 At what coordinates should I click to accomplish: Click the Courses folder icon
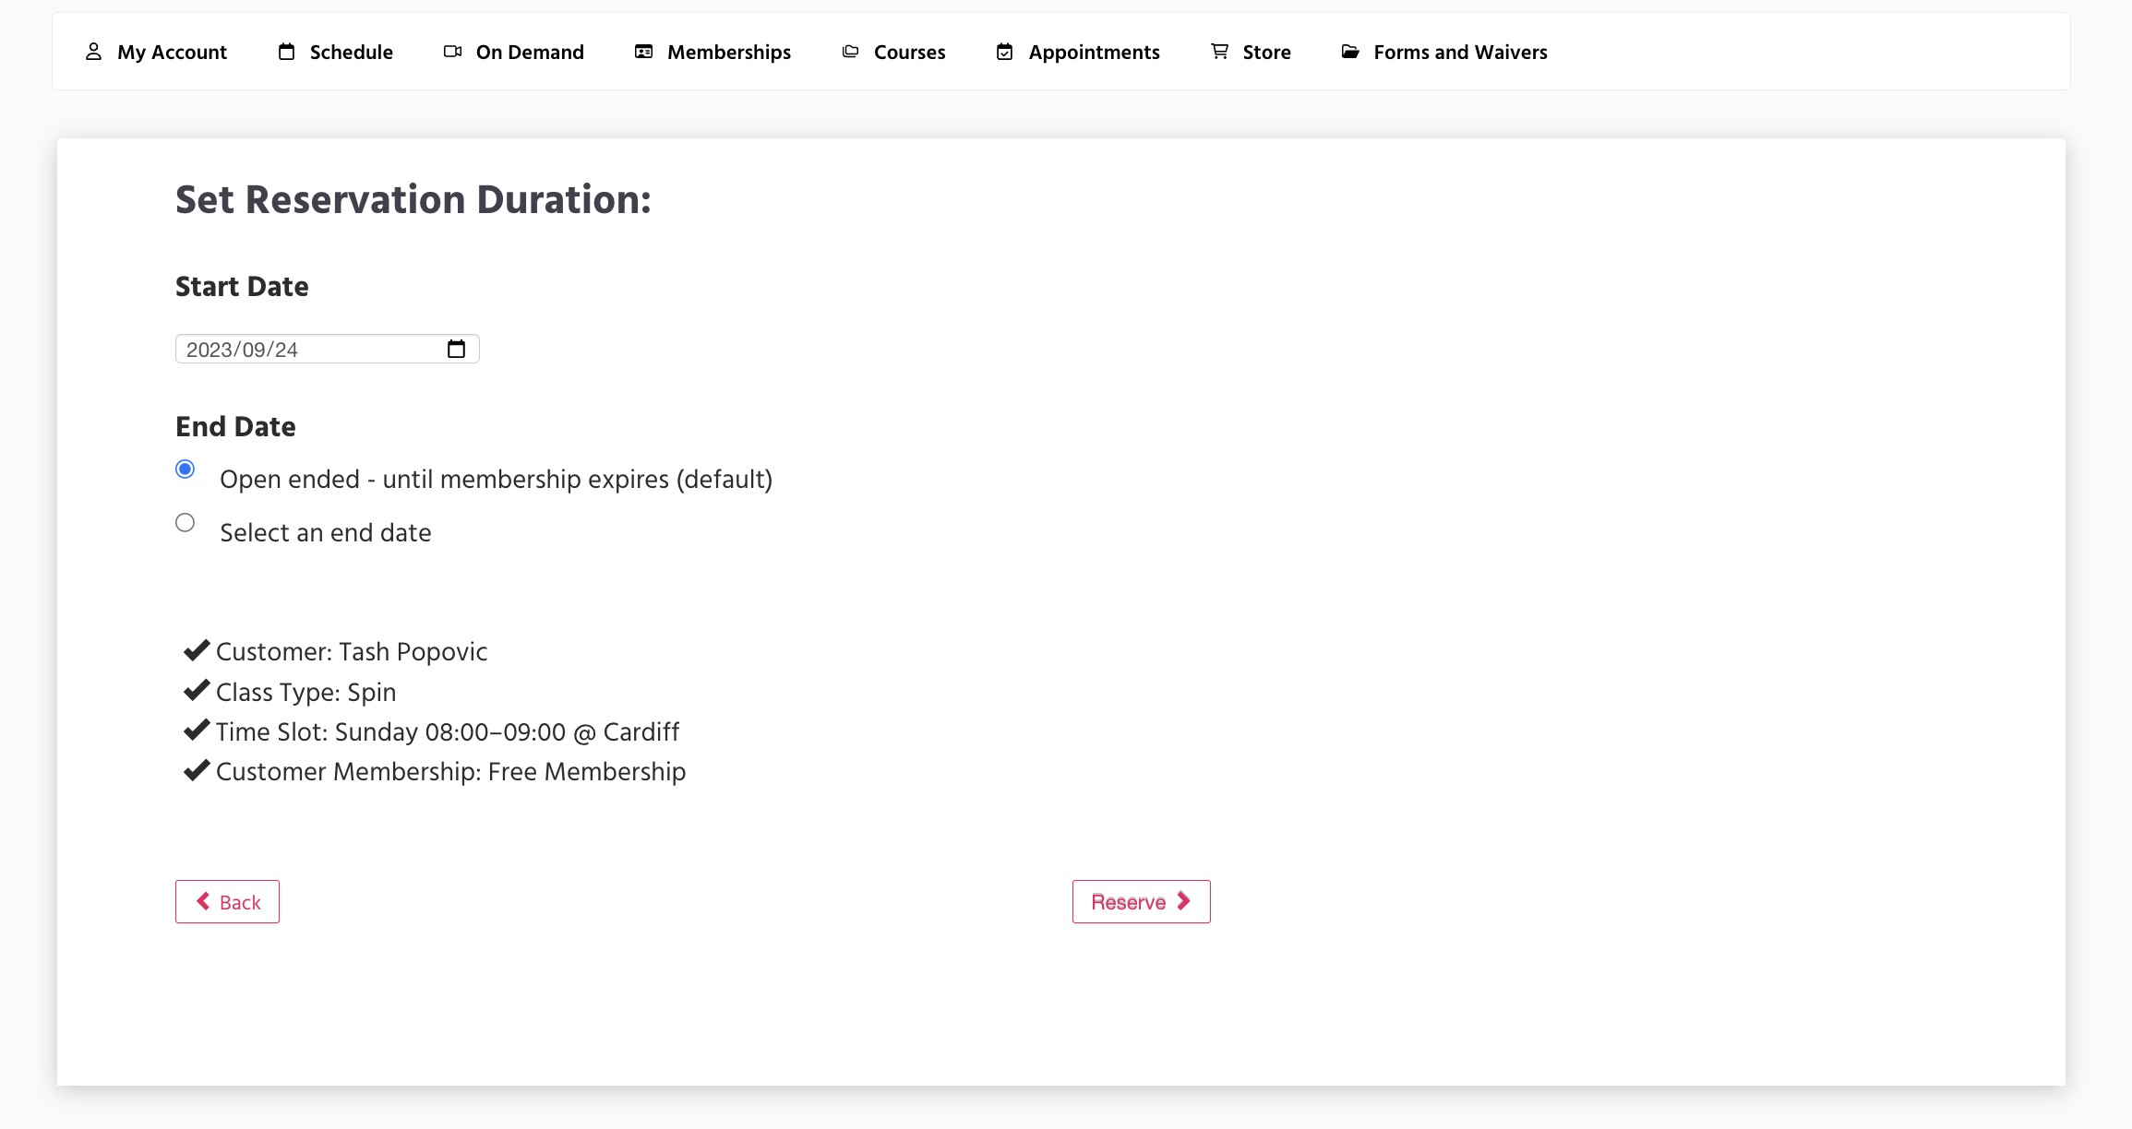point(850,52)
